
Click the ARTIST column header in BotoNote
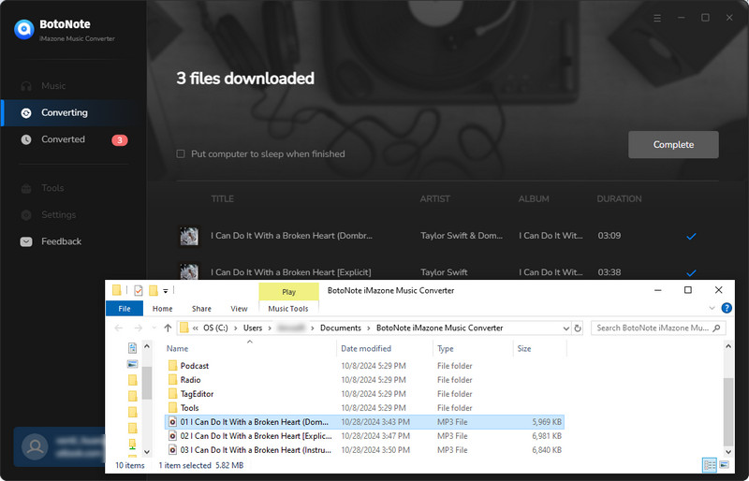point(434,198)
